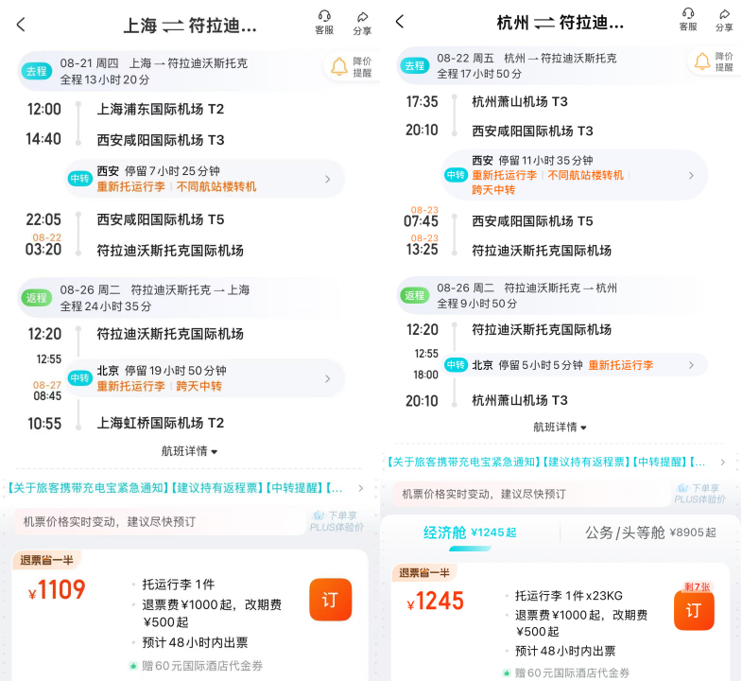The image size is (742, 681).
Task: Tap 08-21 周四 上海→符拉迪沃斯托克 header
Action: 154,63
